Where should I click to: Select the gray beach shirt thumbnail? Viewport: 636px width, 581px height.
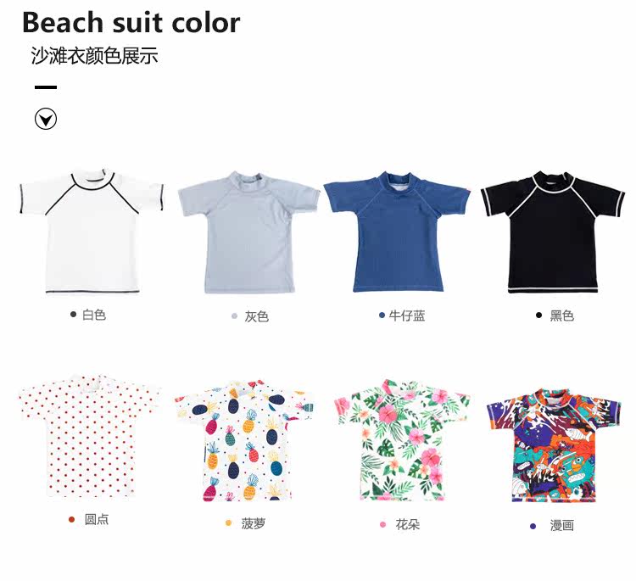point(248,232)
